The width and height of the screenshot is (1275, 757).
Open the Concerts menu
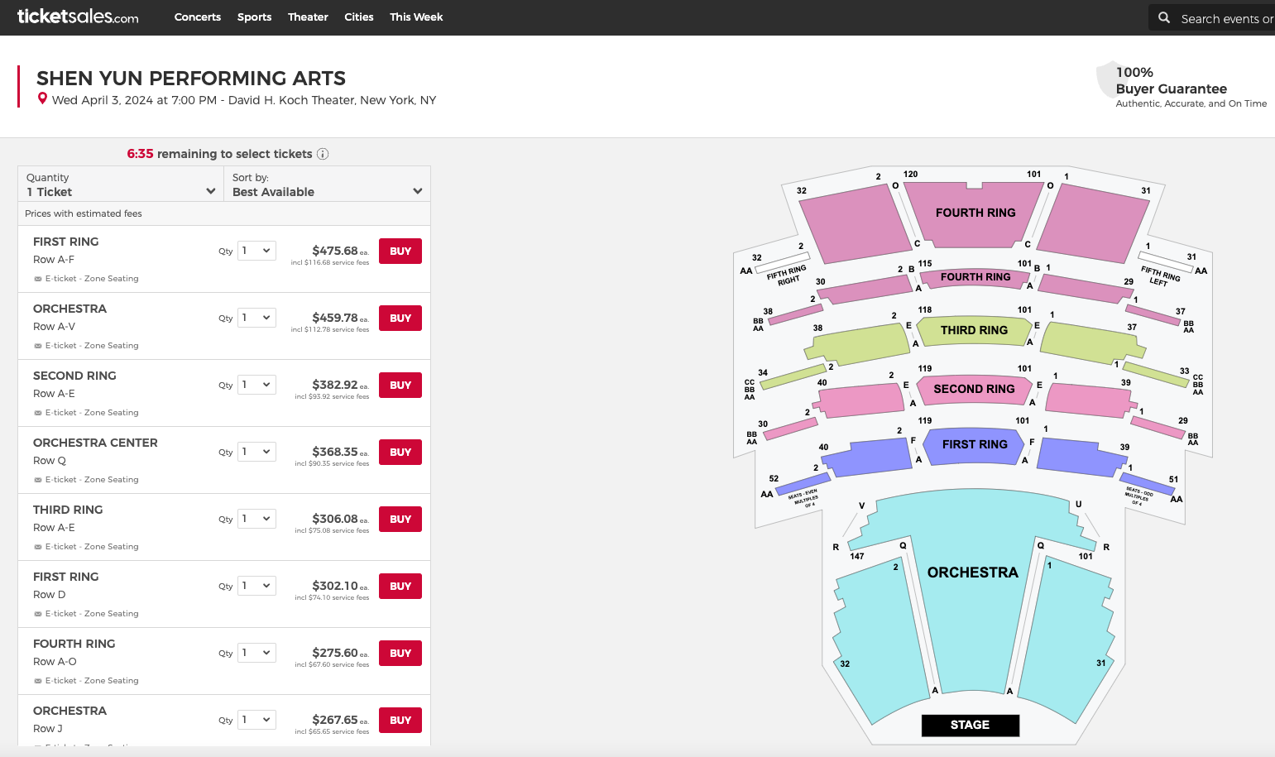tap(198, 17)
